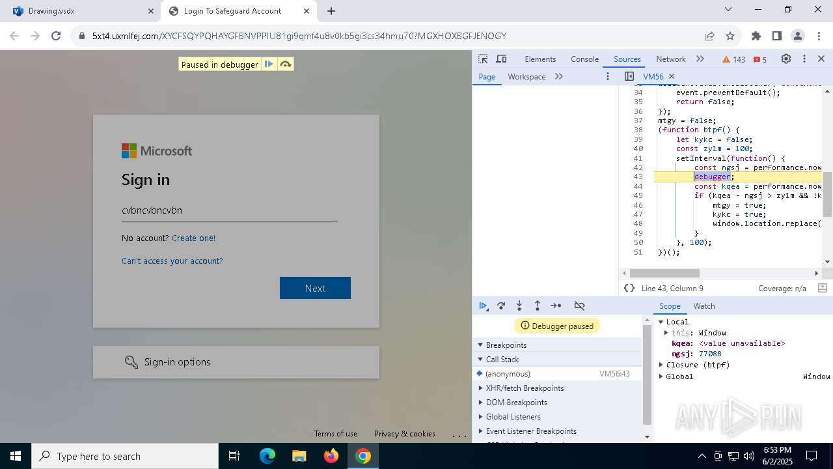Close the DevTools panel
Image resolution: width=833 pixels, height=469 pixels.
pyautogui.click(x=821, y=59)
